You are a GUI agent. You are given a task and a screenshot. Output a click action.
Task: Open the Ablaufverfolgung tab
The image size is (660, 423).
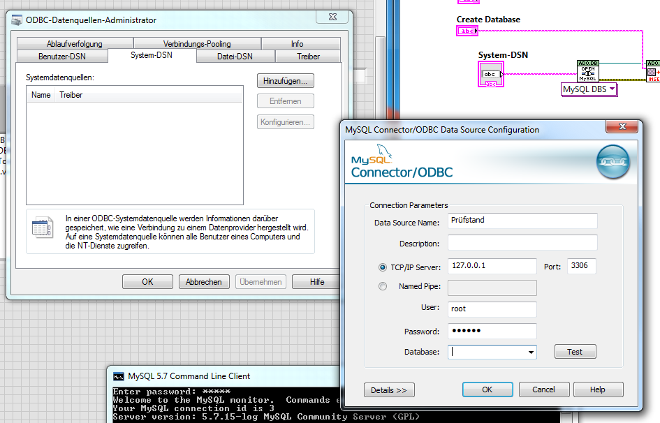click(75, 44)
